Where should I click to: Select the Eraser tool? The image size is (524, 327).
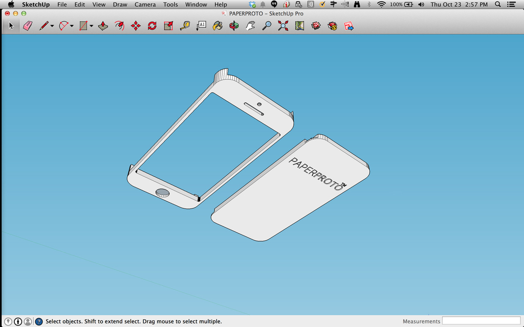point(28,26)
